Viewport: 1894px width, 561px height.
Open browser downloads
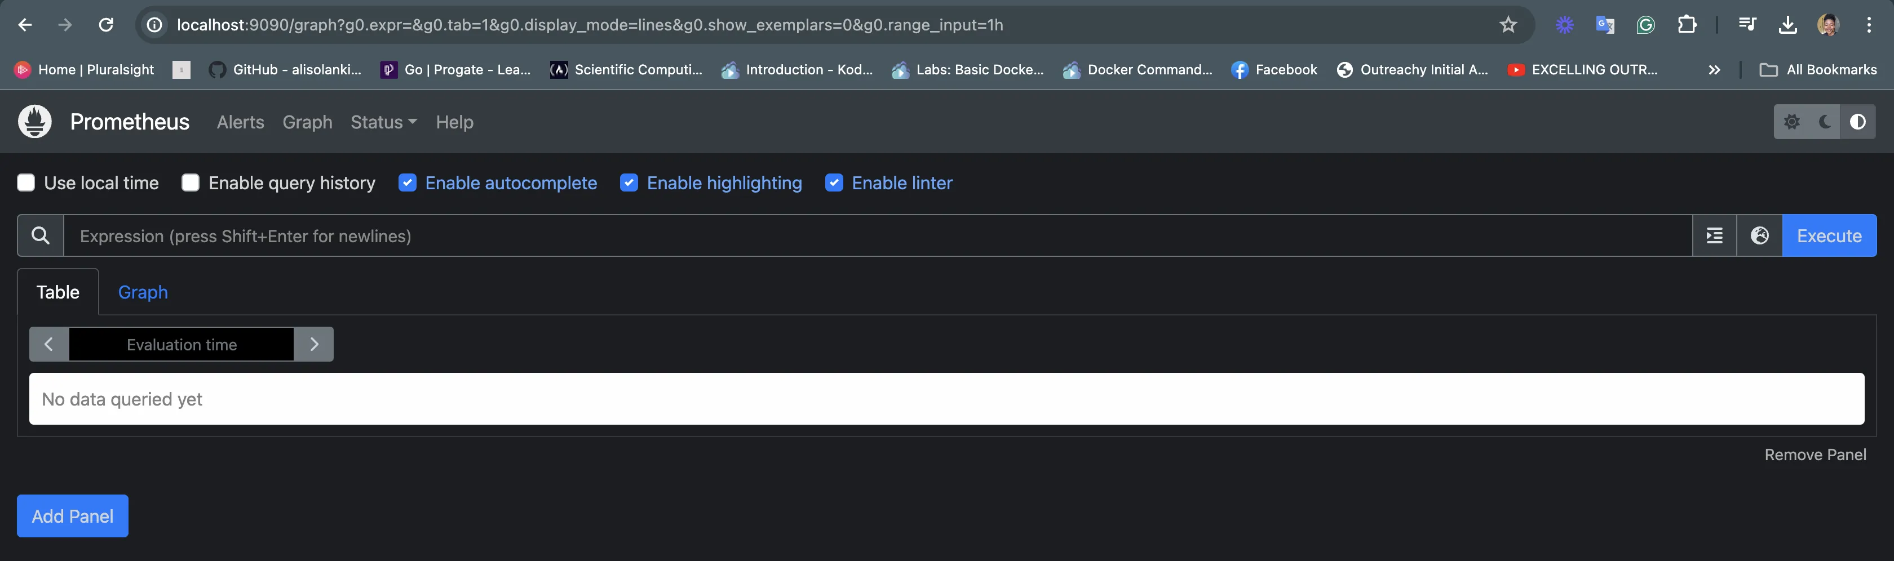pyautogui.click(x=1788, y=25)
